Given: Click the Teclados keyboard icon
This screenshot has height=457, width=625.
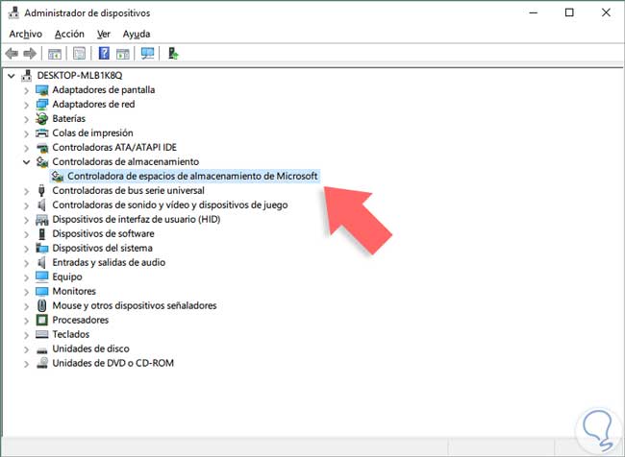Looking at the screenshot, I should [42, 334].
